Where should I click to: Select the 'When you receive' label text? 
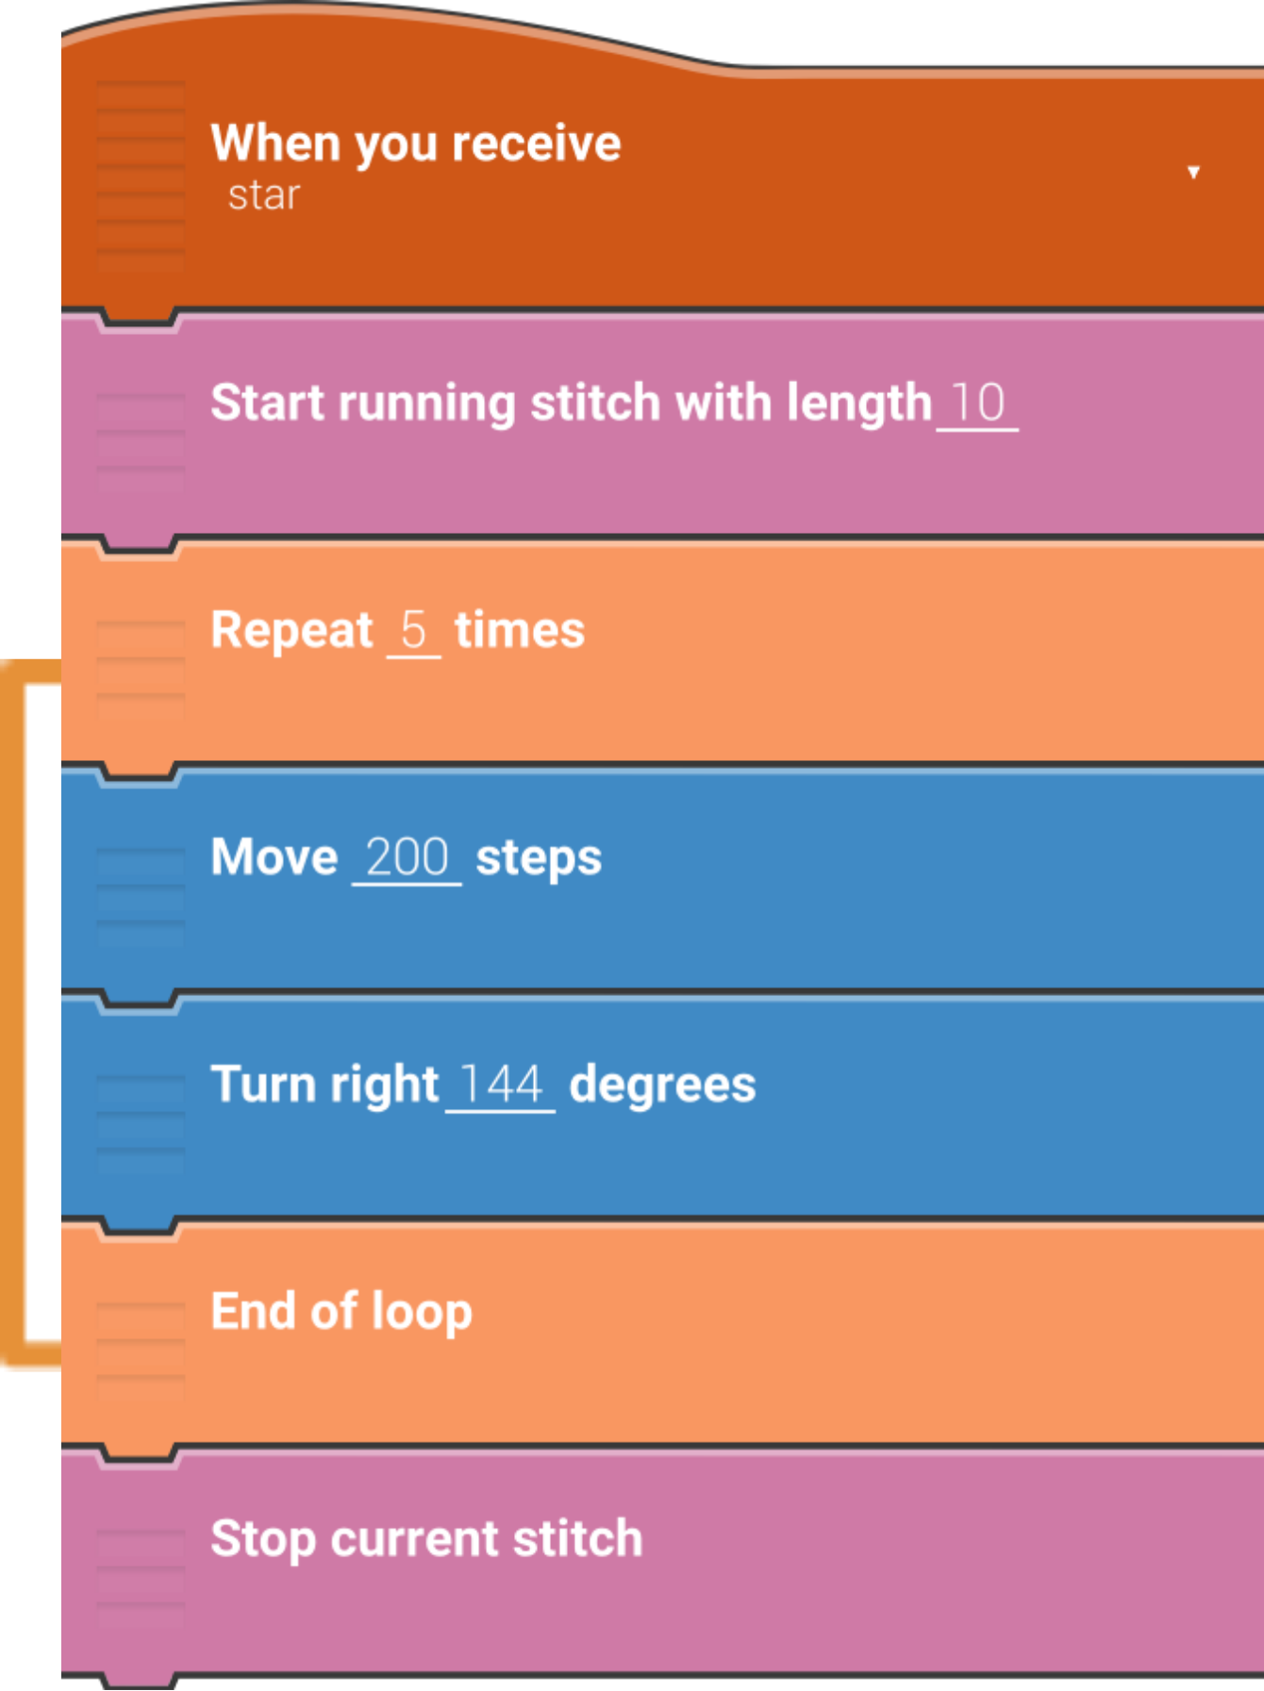point(416,143)
